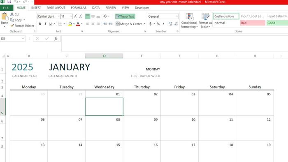This screenshot has width=288, height=162.
Task: Apply the Normal cell style
Action: click(x=226, y=23)
